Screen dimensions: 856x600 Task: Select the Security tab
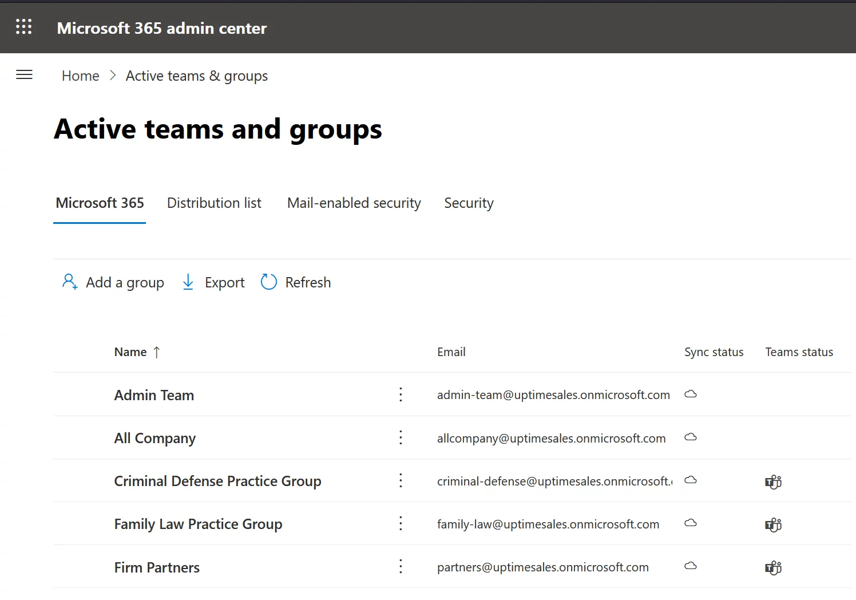(469, 203)
